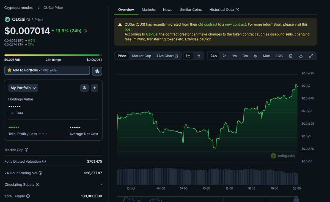Click the $701,475 valuation value
The image size is (330, 202).
(x=94, y=162)
